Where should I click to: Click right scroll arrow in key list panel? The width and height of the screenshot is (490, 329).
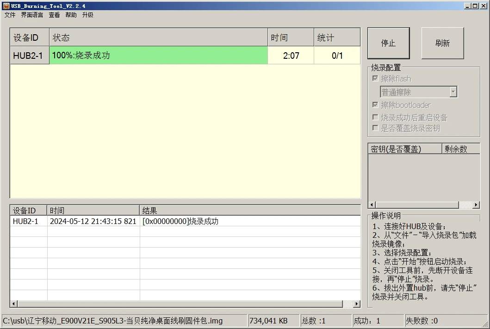476,205
